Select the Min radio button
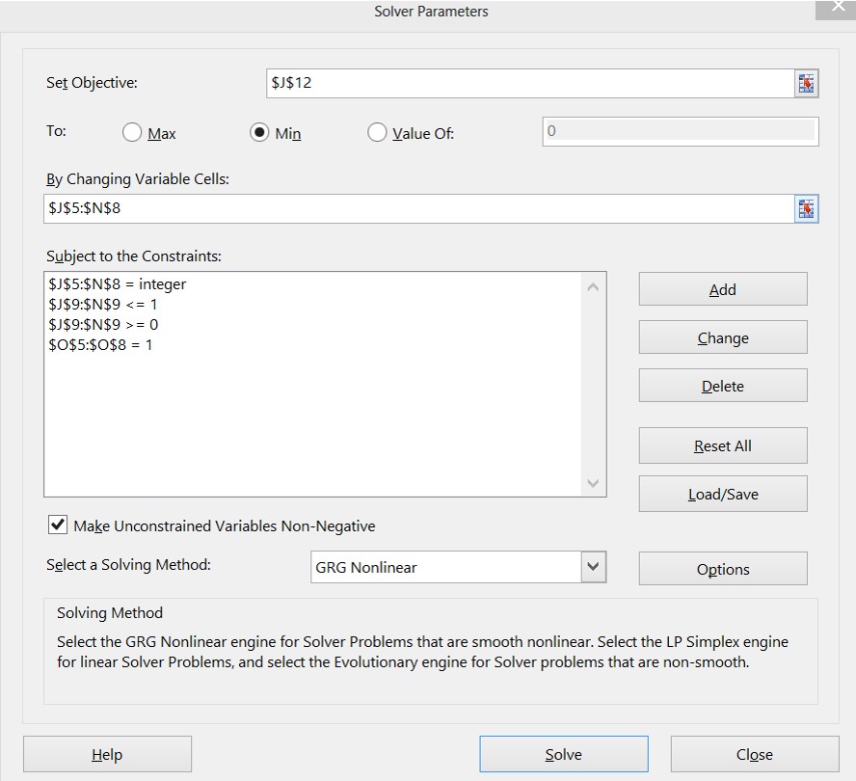The height and width of the screenshot is (781, 856). tap(258, 132)
